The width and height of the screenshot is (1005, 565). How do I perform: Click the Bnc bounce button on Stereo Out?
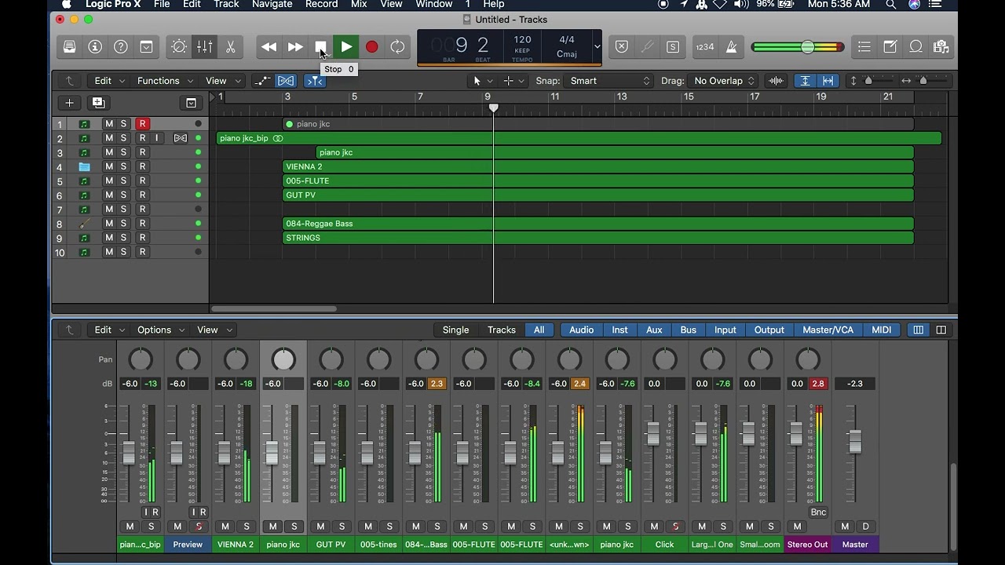[x=818, y=512]
